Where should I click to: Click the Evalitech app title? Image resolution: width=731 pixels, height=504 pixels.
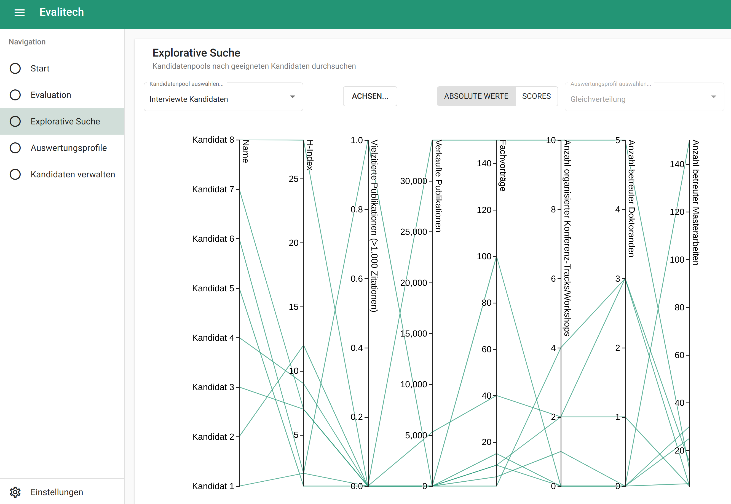click(62, 12)
